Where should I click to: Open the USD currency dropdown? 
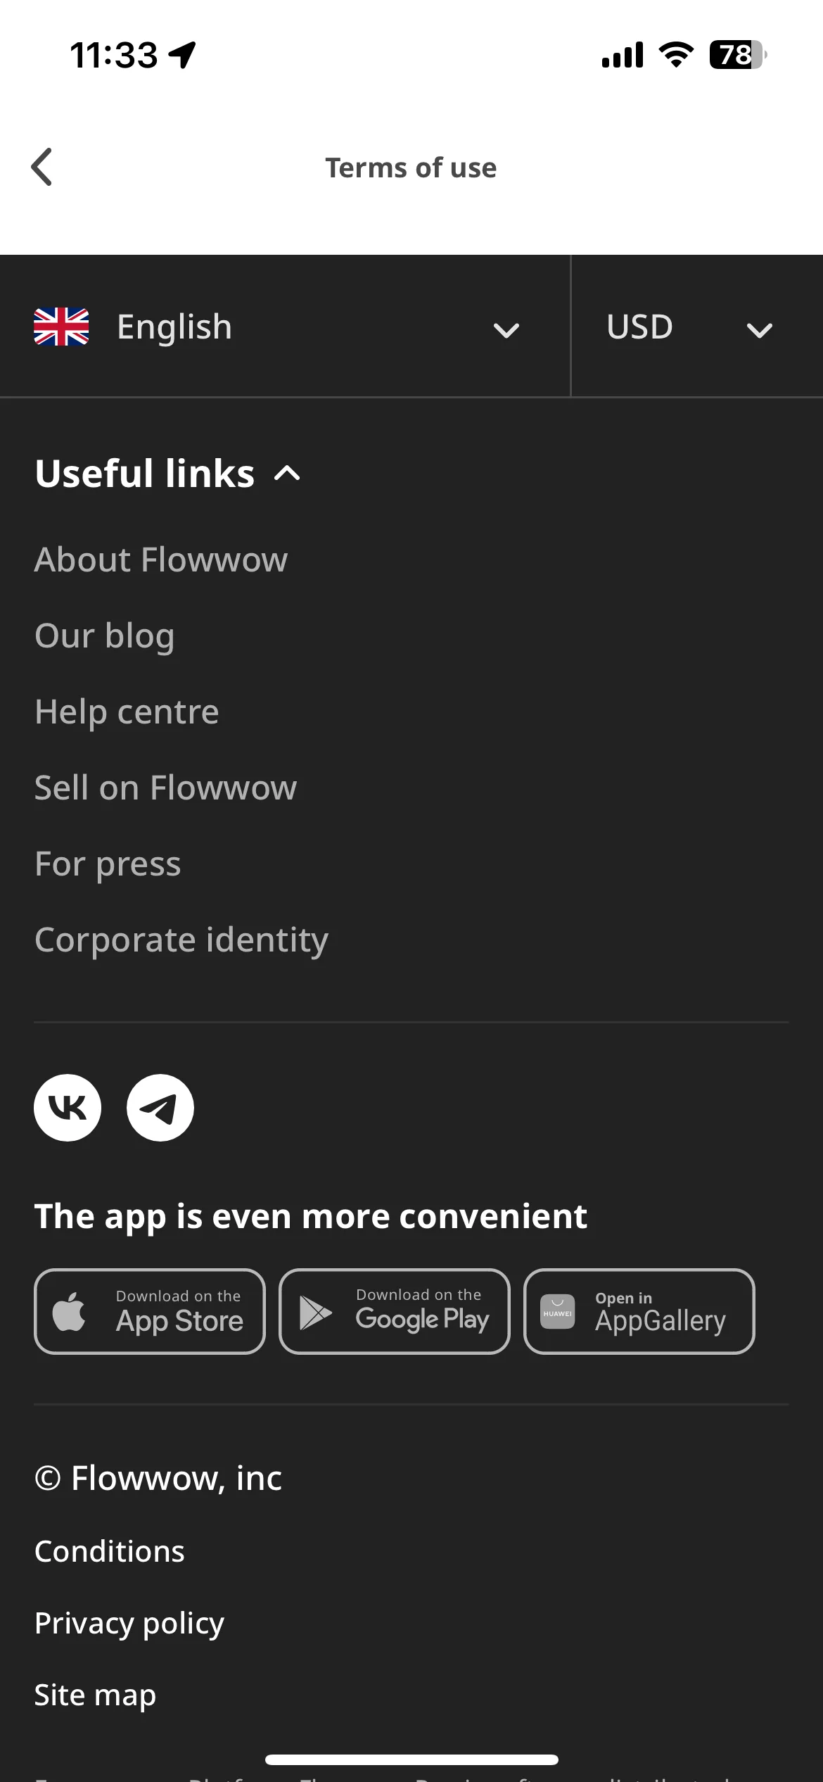click(697, 327)
